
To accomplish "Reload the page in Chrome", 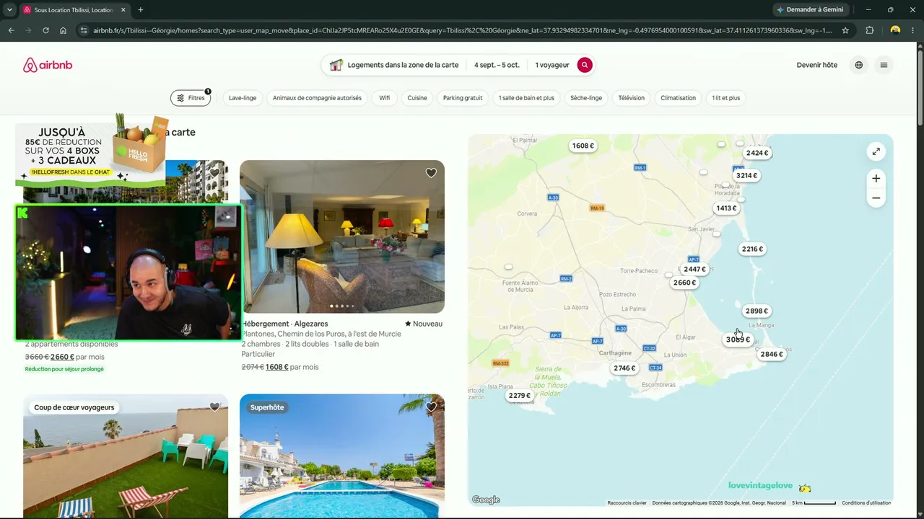I will tap(45, 30).
